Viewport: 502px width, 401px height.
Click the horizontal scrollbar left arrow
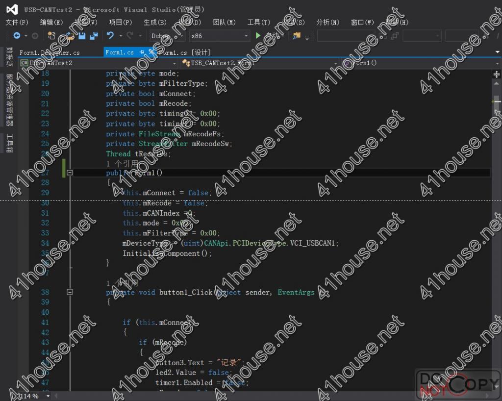pyautogui.click(x=55, y=396)
